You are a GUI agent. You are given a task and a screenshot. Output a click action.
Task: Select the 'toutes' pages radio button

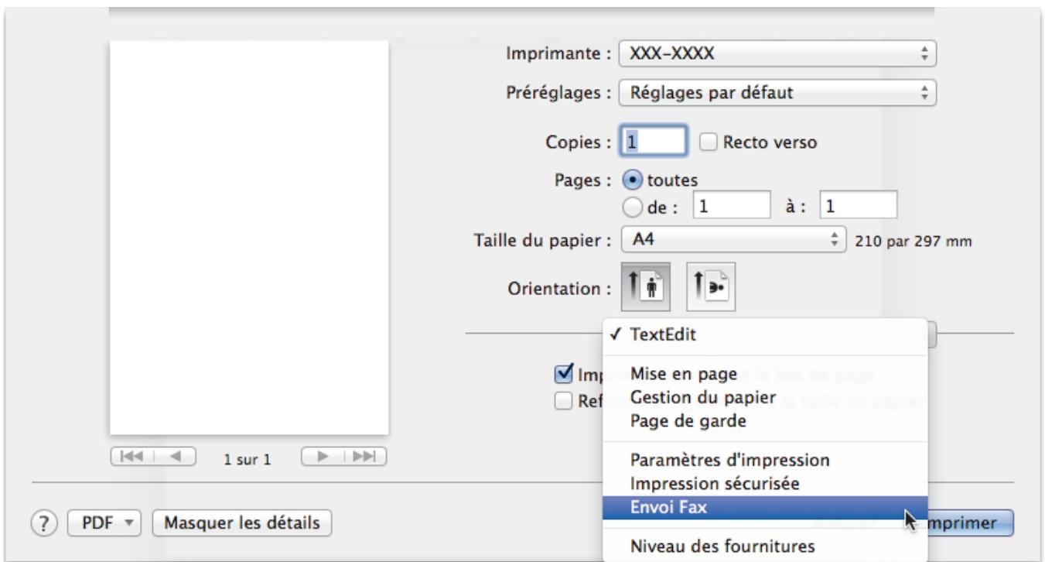click(x=632, y=180)
